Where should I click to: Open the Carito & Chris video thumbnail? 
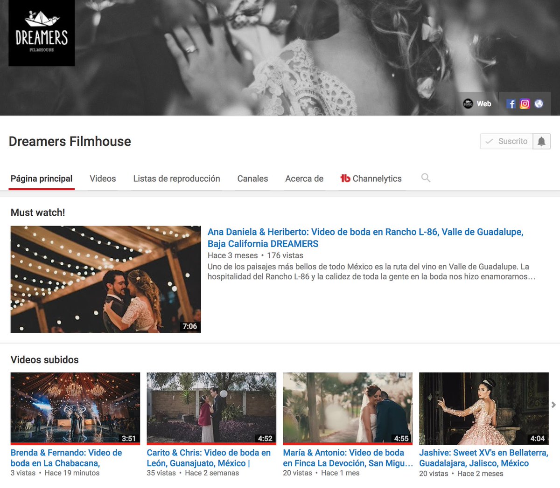[211, 408]
